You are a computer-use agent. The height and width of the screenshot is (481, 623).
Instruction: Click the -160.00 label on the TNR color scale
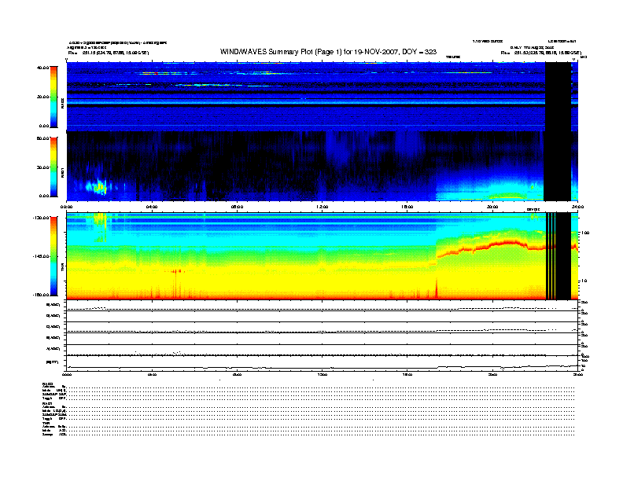(42, 295)
